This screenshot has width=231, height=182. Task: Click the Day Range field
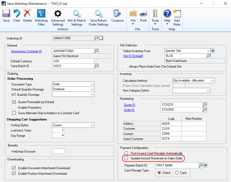(x=58, y=135)
